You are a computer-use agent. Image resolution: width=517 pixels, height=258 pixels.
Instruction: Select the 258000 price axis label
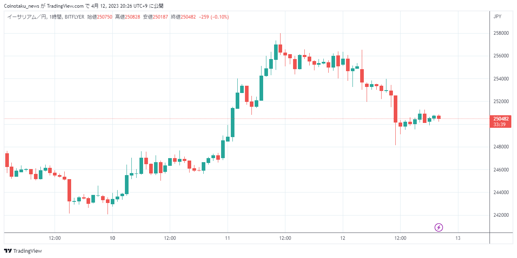pos(501,33)
